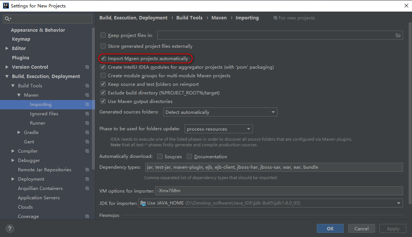Toggle Store generated project files externally

(103, 46)
